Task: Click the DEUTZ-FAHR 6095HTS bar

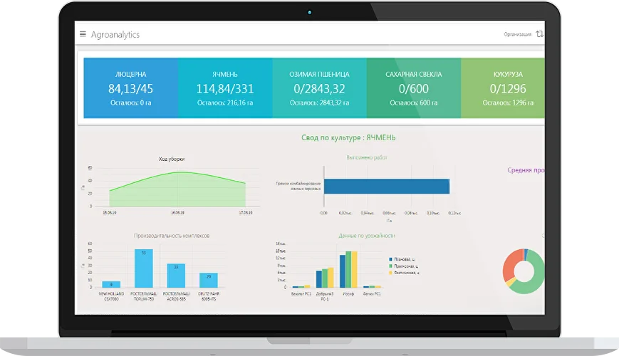Action: coord(208,279)
